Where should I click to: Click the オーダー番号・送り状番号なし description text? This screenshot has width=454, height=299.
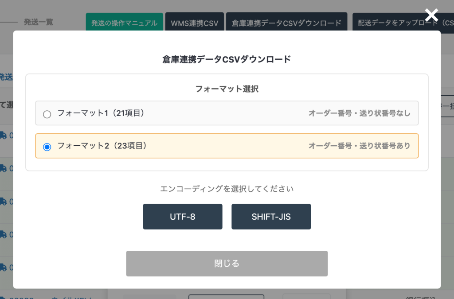pos(359,113)
